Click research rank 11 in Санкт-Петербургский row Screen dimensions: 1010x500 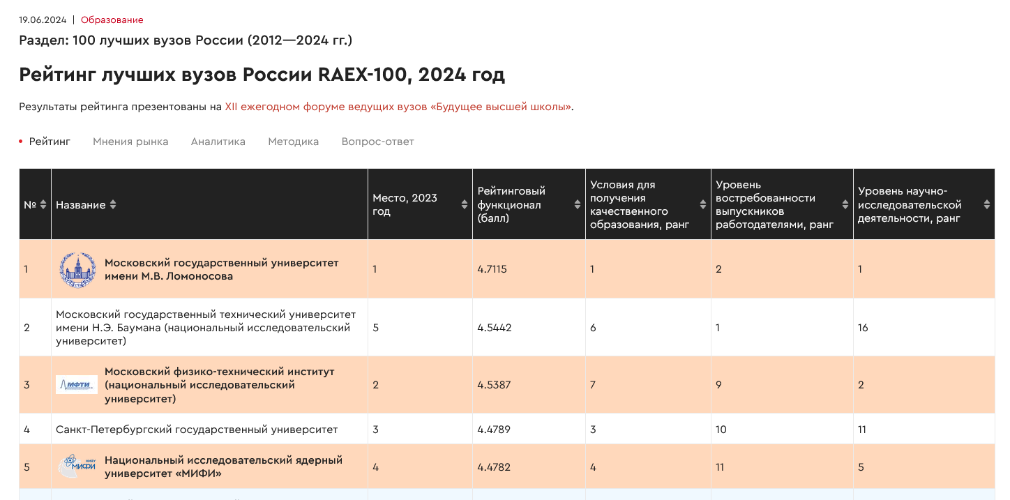(x=862, y=430)
